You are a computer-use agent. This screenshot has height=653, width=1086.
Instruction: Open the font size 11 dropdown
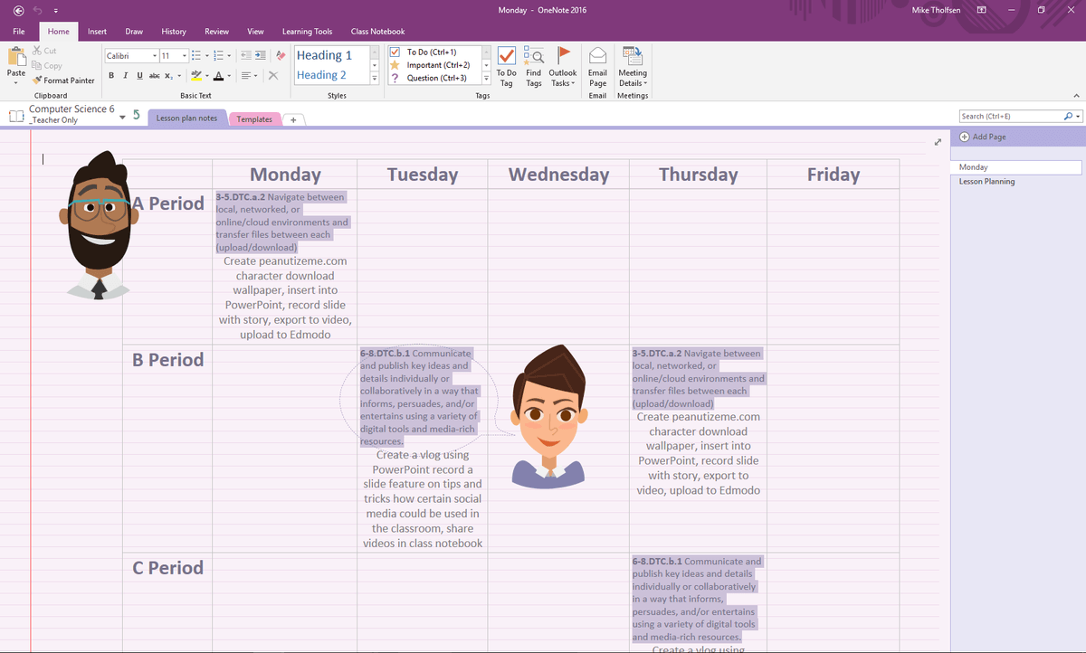point(185,56)
